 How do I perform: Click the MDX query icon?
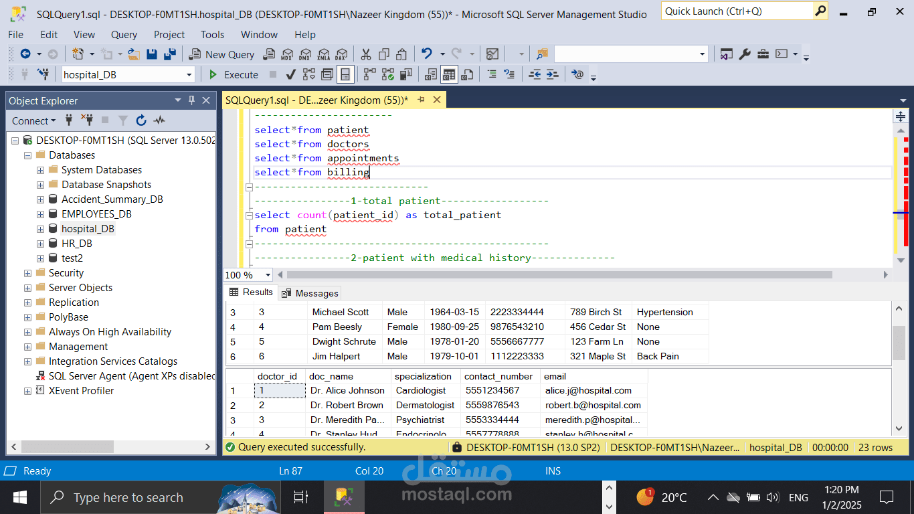287,54
